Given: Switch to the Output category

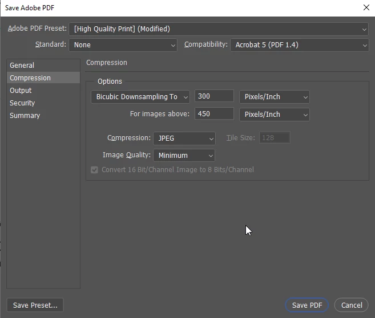Looking at the screenshot, I should pyautogui.click(x=43, y=91).
